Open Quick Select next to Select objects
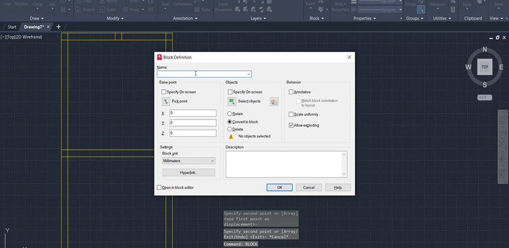The image size is (509, 248). (x=274, y=102)
